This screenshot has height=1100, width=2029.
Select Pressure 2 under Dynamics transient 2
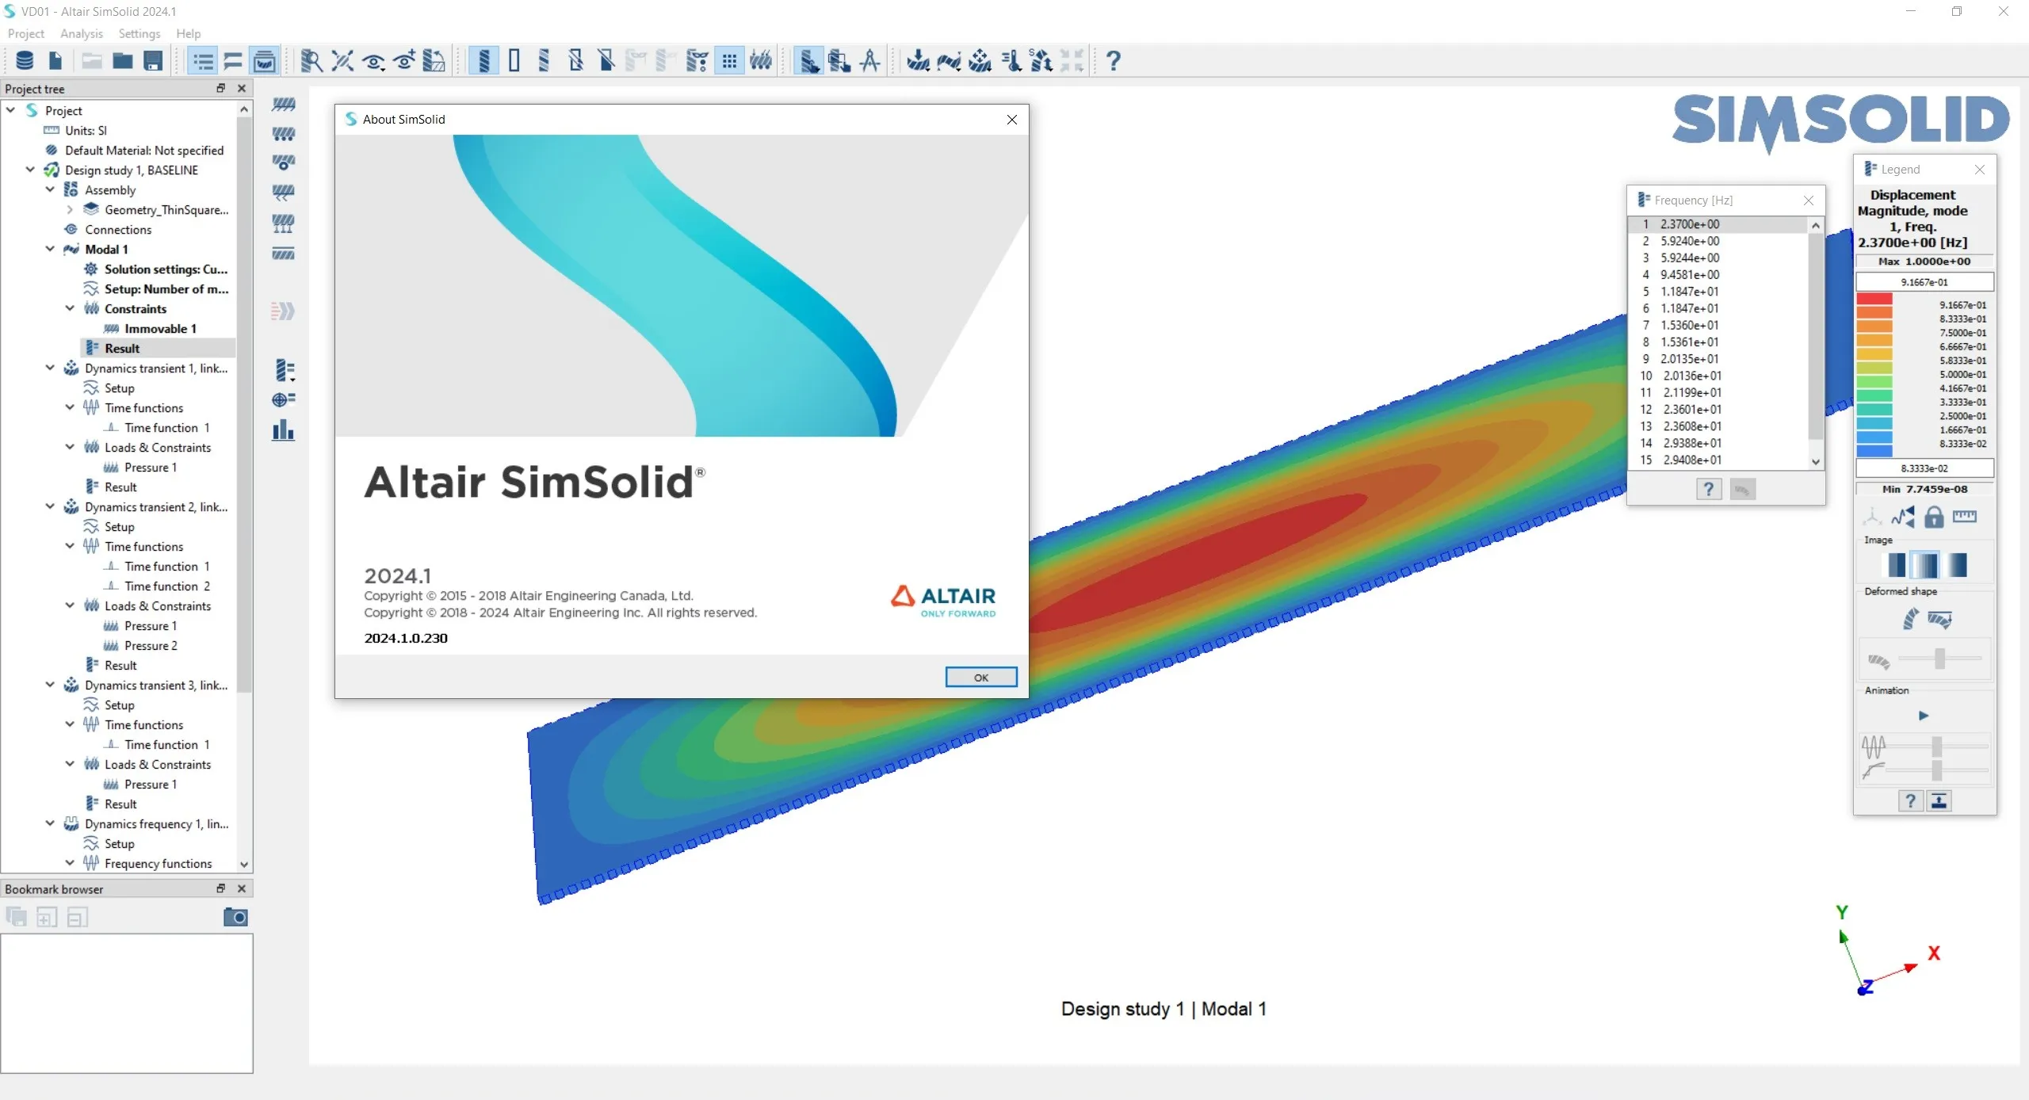click(x=151, y=645)
